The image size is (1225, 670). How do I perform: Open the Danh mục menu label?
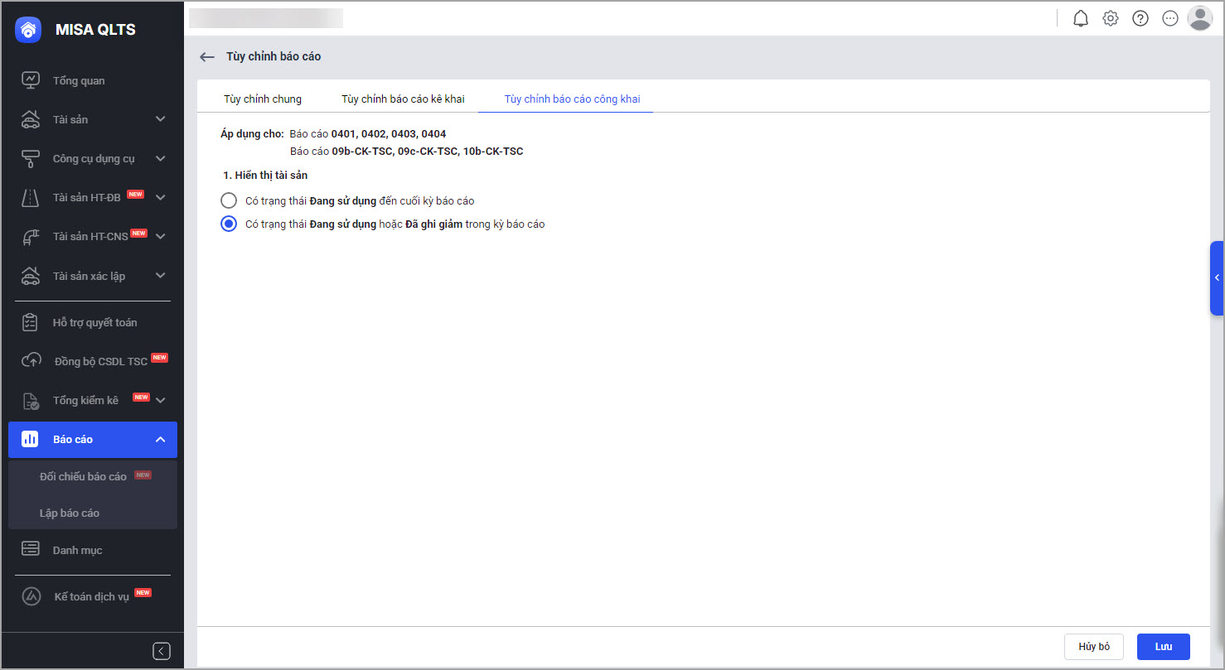(x=78, y=550)
